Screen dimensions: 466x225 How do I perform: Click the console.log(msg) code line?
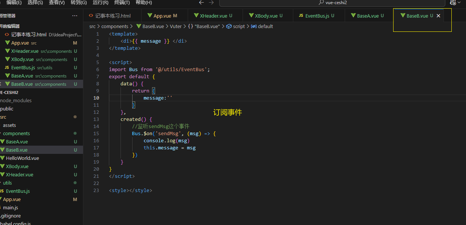(x=167, y=140)
